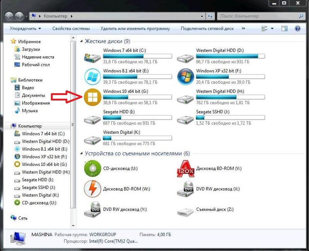This screenshot has height=251, width=309.
Task: Toggle the preview pane icon in toolbar
Action: click(284, 29)
